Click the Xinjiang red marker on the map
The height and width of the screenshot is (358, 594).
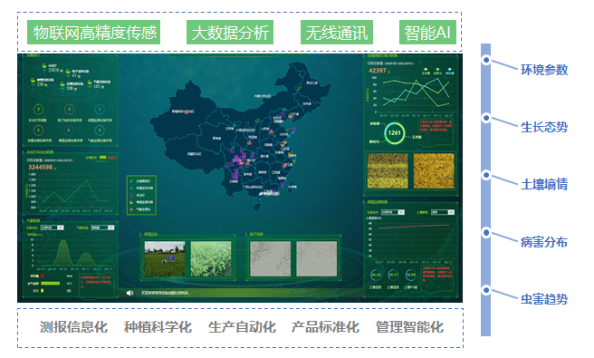187,111
